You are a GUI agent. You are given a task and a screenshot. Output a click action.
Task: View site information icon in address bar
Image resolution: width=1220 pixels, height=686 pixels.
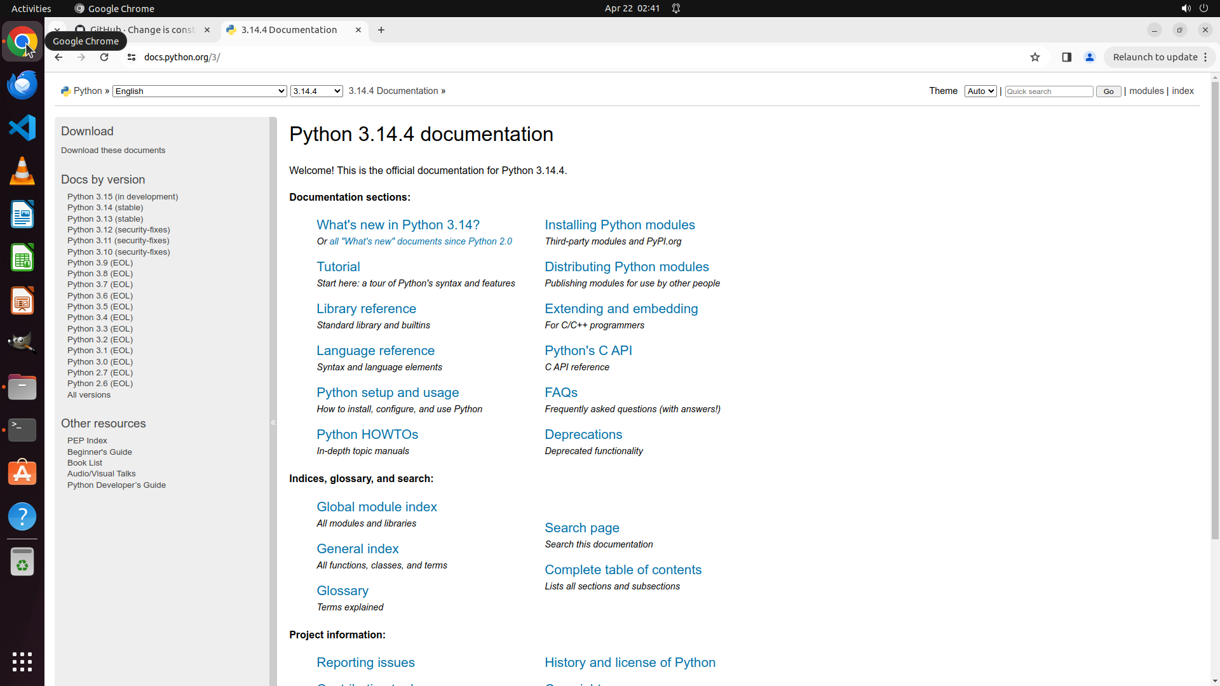coord(132,57)
